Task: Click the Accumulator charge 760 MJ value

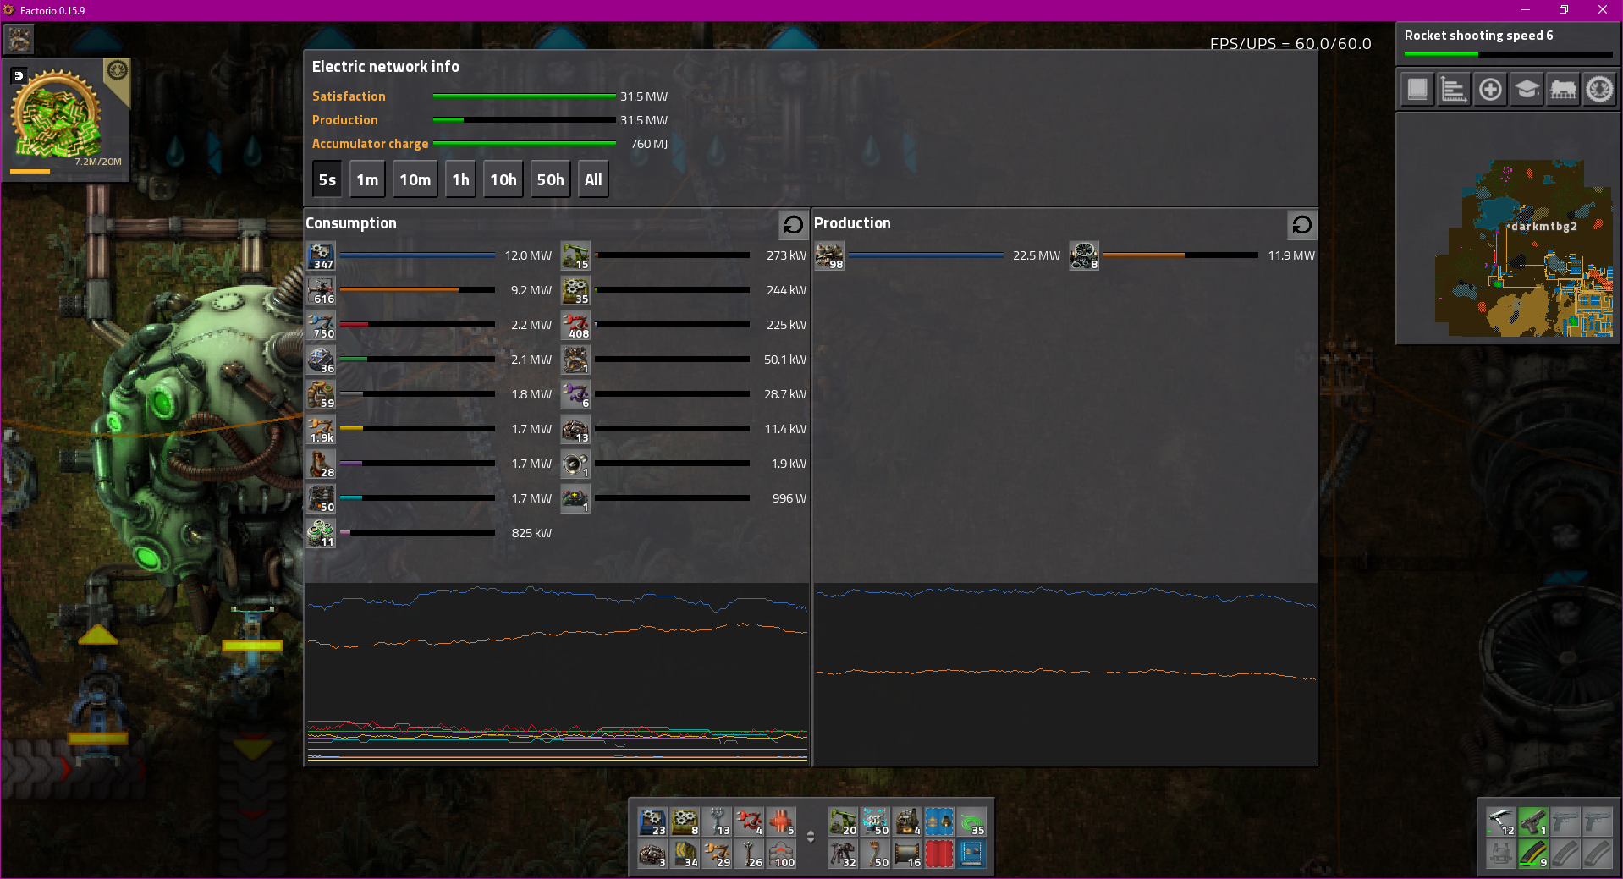Action: pyautogui.click(x=649, y=144)
